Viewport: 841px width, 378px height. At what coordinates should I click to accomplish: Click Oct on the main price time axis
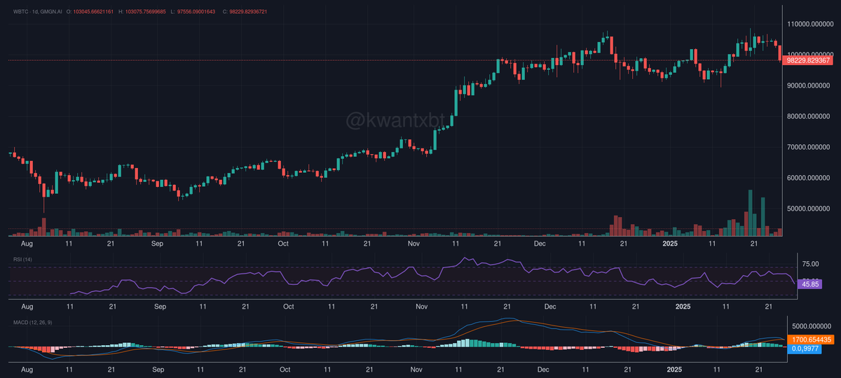(x=284, y=244)
